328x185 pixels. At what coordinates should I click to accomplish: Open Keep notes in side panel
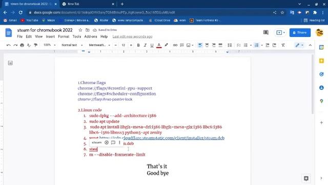tap(321, 61)
